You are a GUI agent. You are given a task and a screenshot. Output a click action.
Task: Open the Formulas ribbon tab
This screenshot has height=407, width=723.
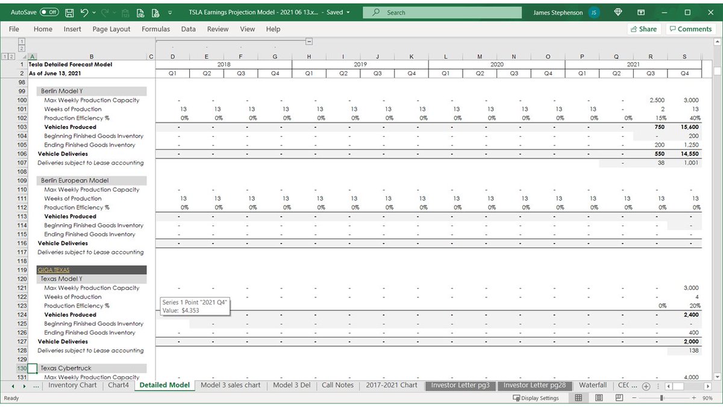pyautogui.click(x=155, y=29)
